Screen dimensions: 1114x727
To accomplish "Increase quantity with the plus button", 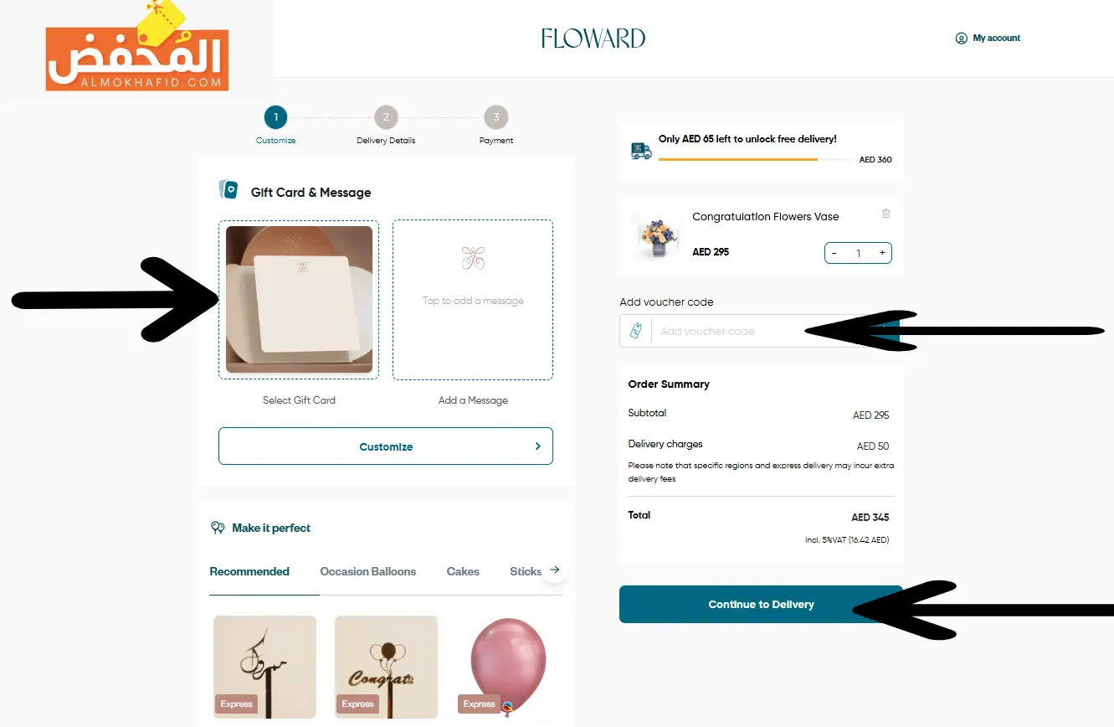I will click(x=882, y=253).
